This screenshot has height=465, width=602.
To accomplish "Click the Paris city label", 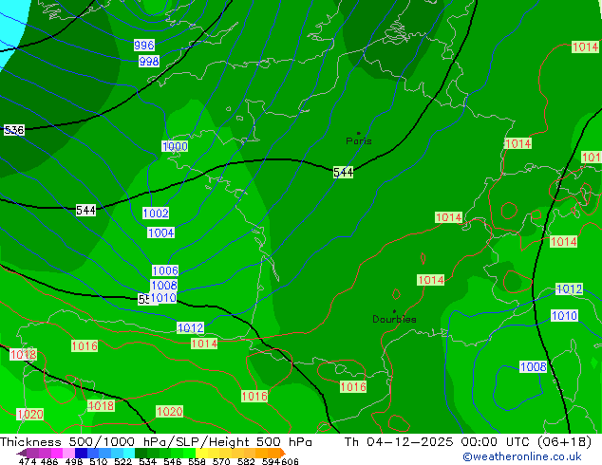I will pyautogui.click(x=359, y=141).
